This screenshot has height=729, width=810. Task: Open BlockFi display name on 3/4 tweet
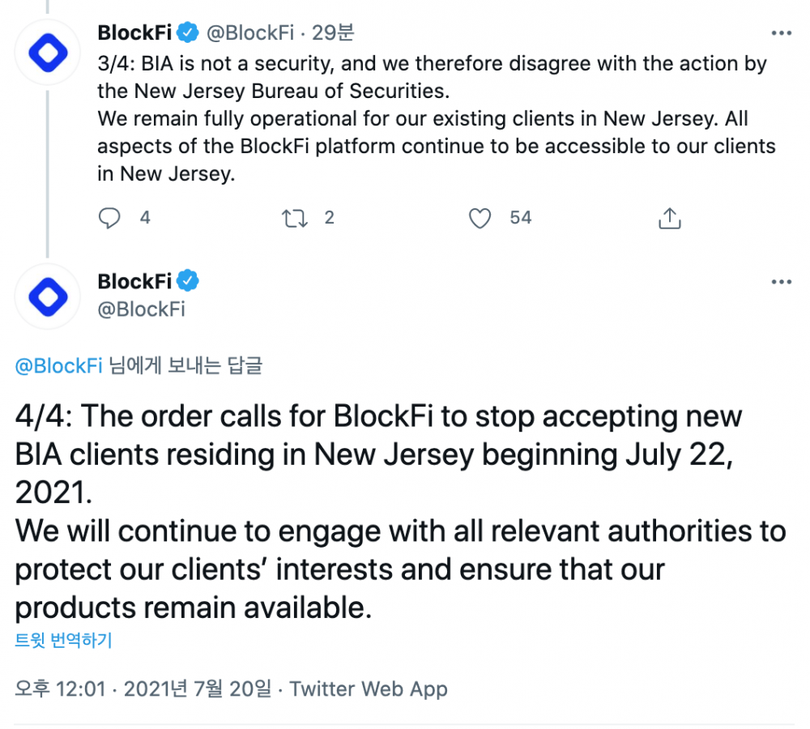pos(134,32)
